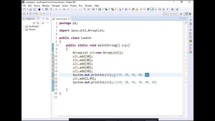Click the New Java Class icon
This screenshot has height=121, width=215.
click(x=126, y=9)
